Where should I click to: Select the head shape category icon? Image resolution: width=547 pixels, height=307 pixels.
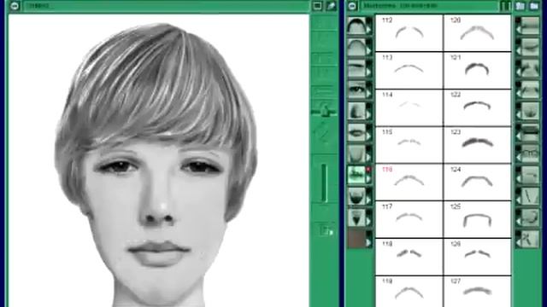(x=356, y=48)
